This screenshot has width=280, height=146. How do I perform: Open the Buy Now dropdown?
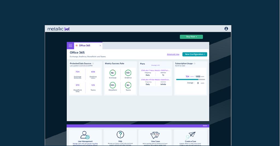click(x=191, y=37)
